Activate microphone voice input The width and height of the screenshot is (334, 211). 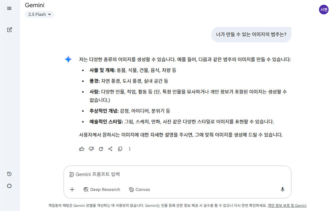282,189
